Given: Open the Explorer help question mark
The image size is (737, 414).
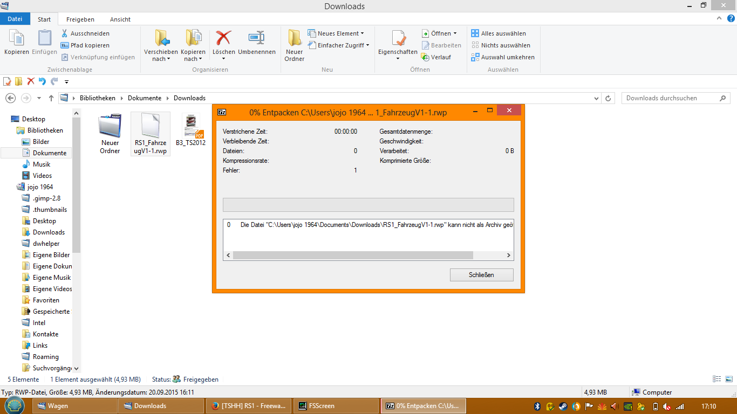Looking at the screenshot, I should (x=731, y=18).
